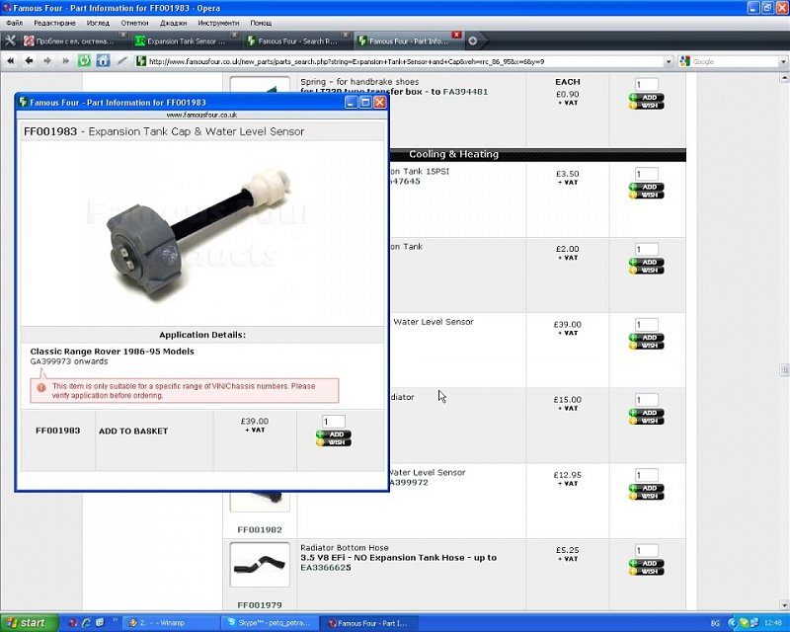Add the £3.50 expansion tank item to basket

[x=647, y=187]
